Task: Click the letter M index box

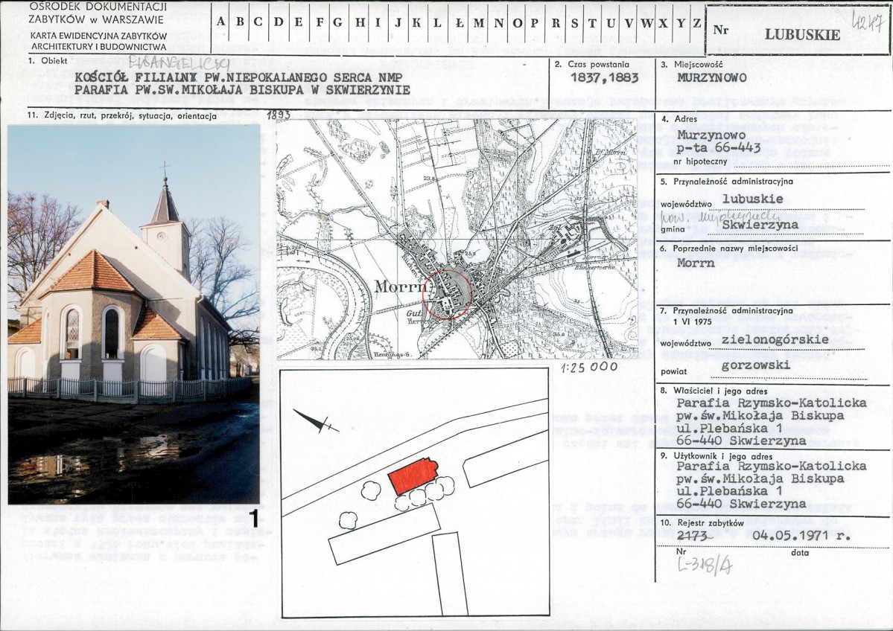Action: pos(479,23)
